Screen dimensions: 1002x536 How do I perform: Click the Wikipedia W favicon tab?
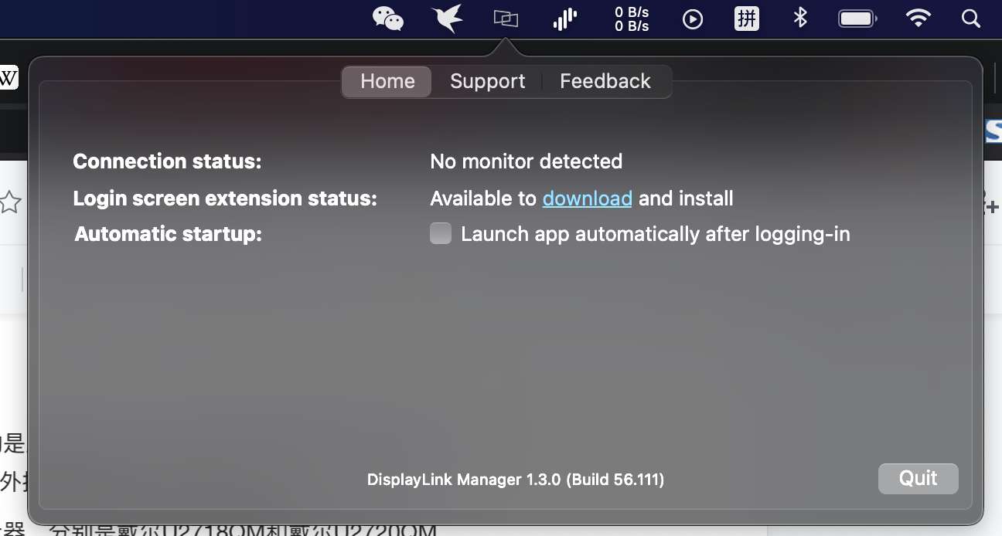coord(9,77)
